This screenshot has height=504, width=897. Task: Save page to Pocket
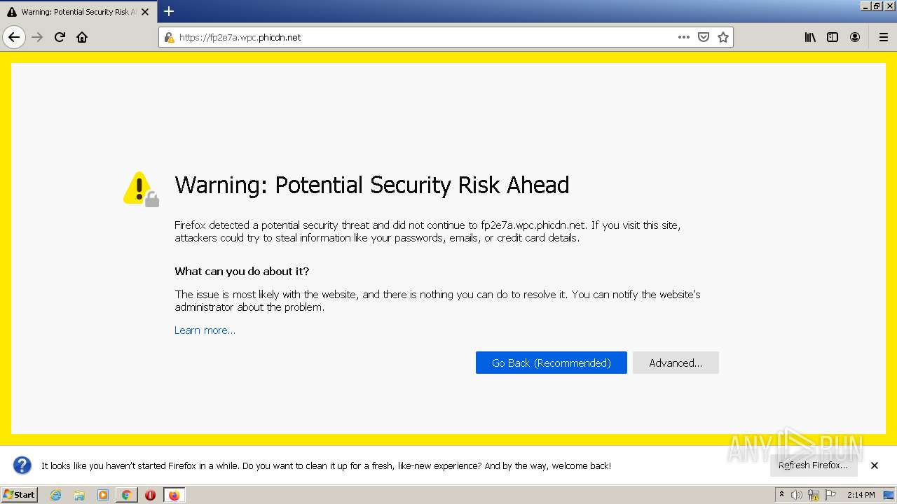(704, 37)
